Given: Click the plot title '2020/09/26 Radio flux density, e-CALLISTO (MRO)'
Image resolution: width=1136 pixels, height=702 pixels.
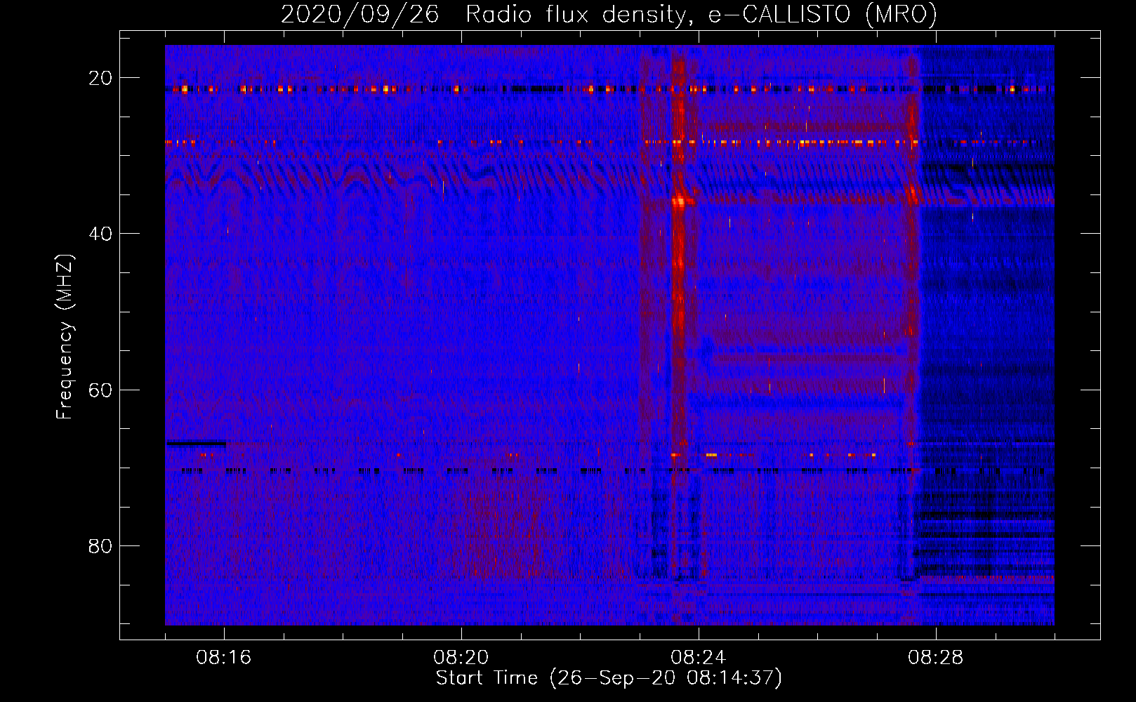Looking at the screenshot, I should (x=609, y=14).
